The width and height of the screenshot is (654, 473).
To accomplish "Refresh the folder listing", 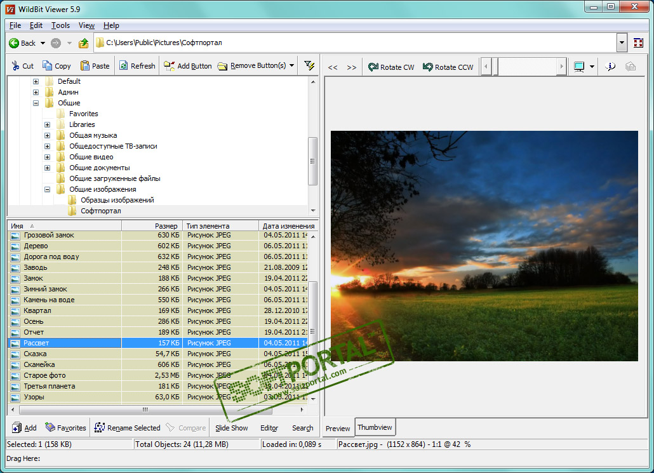I will point(137,66).
